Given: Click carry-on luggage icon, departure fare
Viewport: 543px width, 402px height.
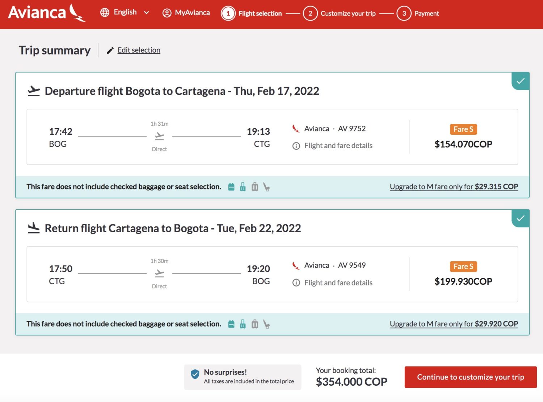Looking at the screenshot, I should [243, 187].
